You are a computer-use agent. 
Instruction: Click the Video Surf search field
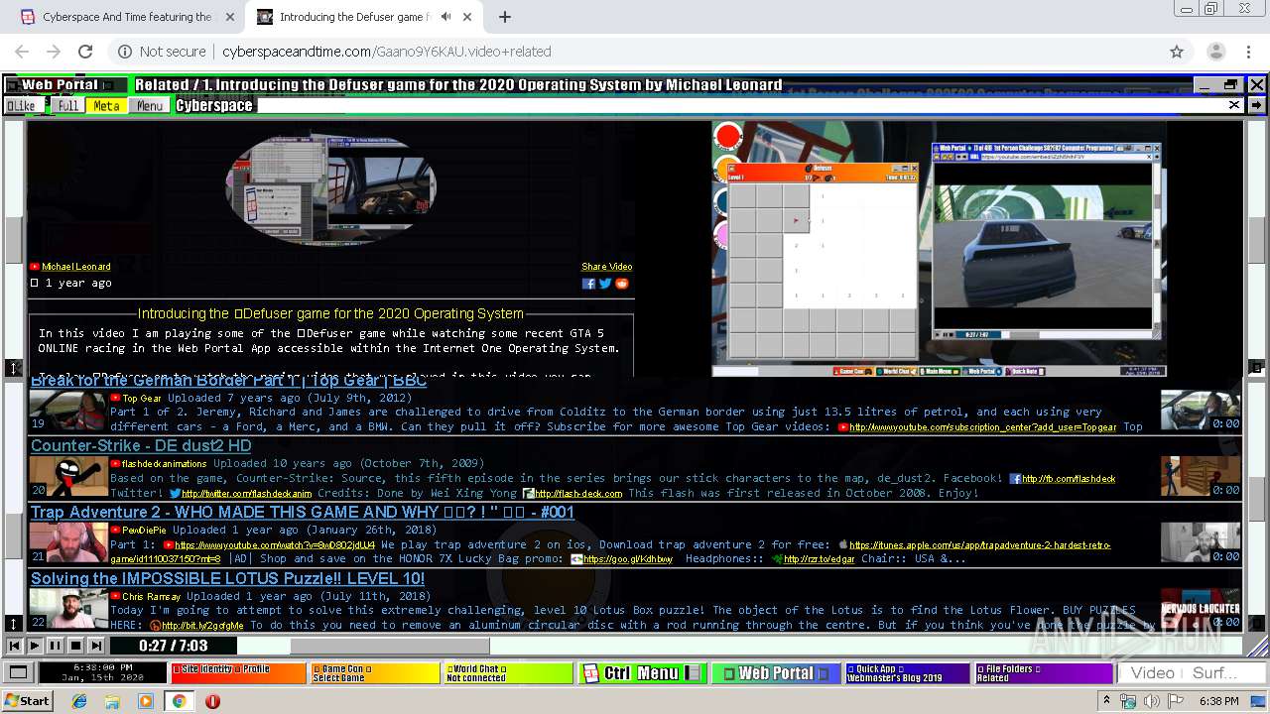pyautogui.click(x=1190, y=673)
